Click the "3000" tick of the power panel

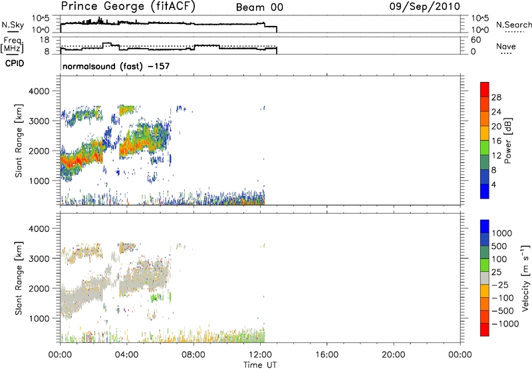39,121
